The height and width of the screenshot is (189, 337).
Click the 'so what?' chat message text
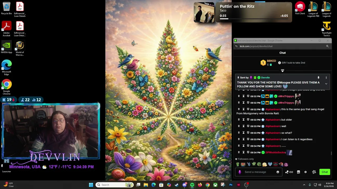click(x=286, y=133)
